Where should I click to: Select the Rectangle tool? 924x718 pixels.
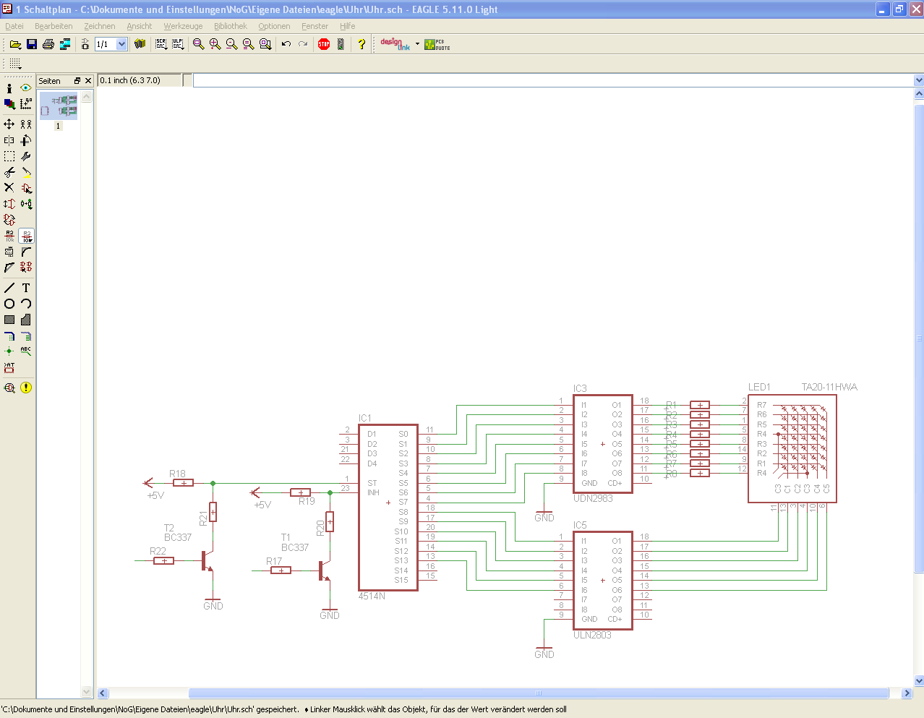point(9,320)
